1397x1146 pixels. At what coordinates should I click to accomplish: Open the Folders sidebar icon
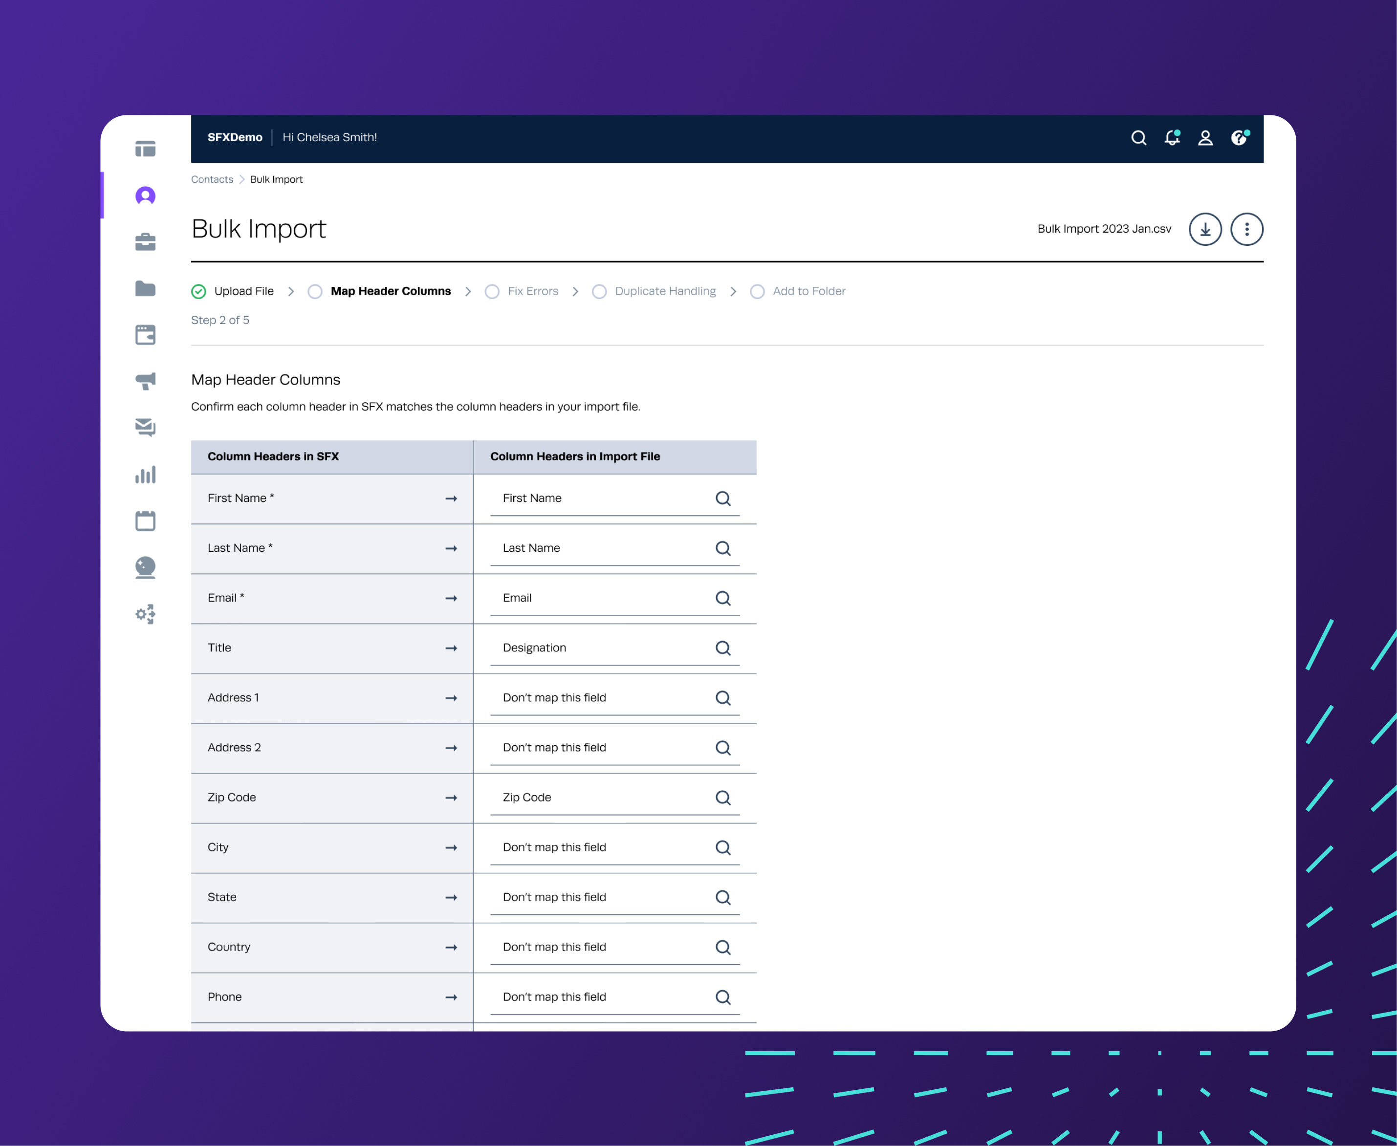click(x=145, y=288)
